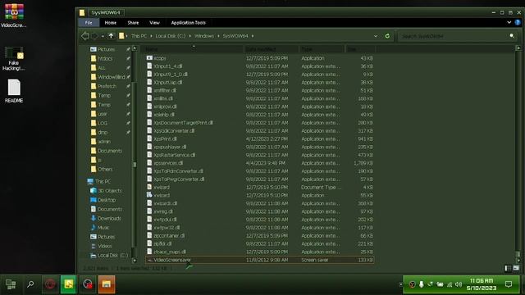Open Task View from the taskbar
This screenshot has width=525, height=295.
11,284
